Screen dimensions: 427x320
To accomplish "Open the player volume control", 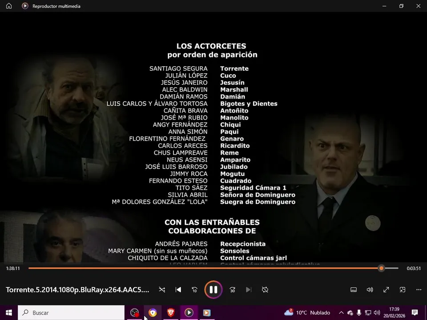I will (370, 290).
